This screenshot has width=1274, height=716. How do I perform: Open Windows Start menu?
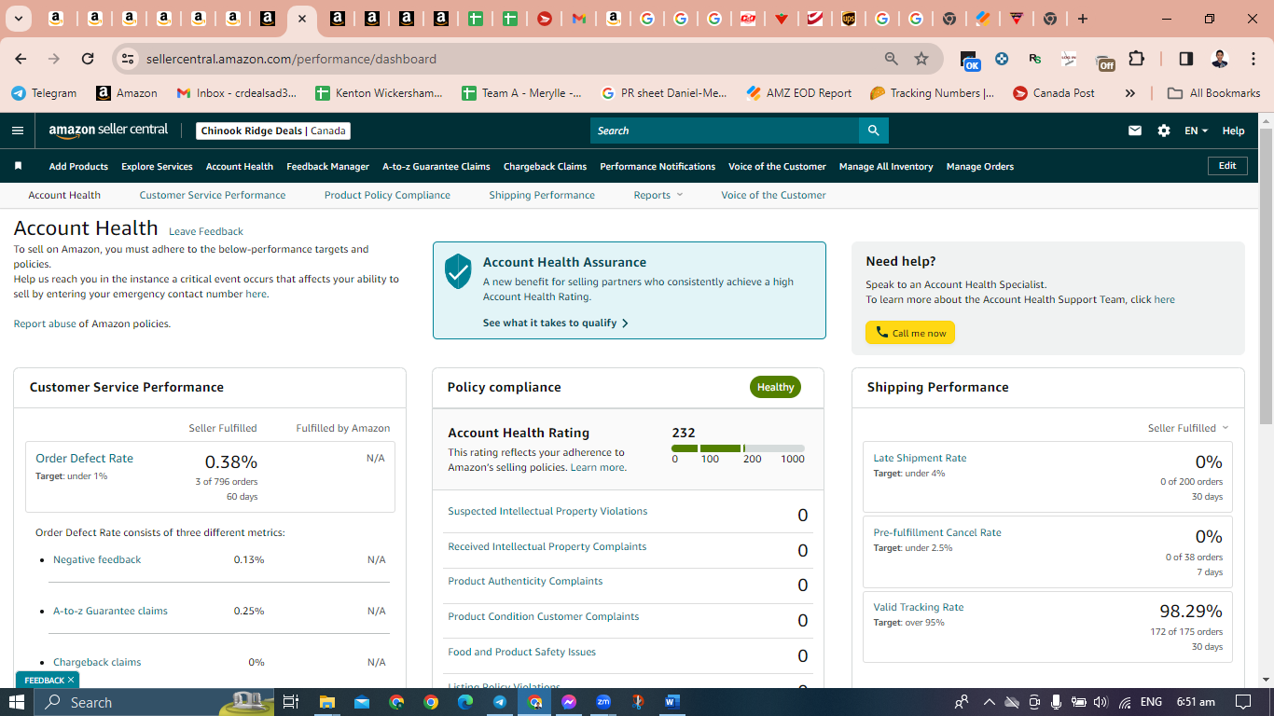(17, 702)
